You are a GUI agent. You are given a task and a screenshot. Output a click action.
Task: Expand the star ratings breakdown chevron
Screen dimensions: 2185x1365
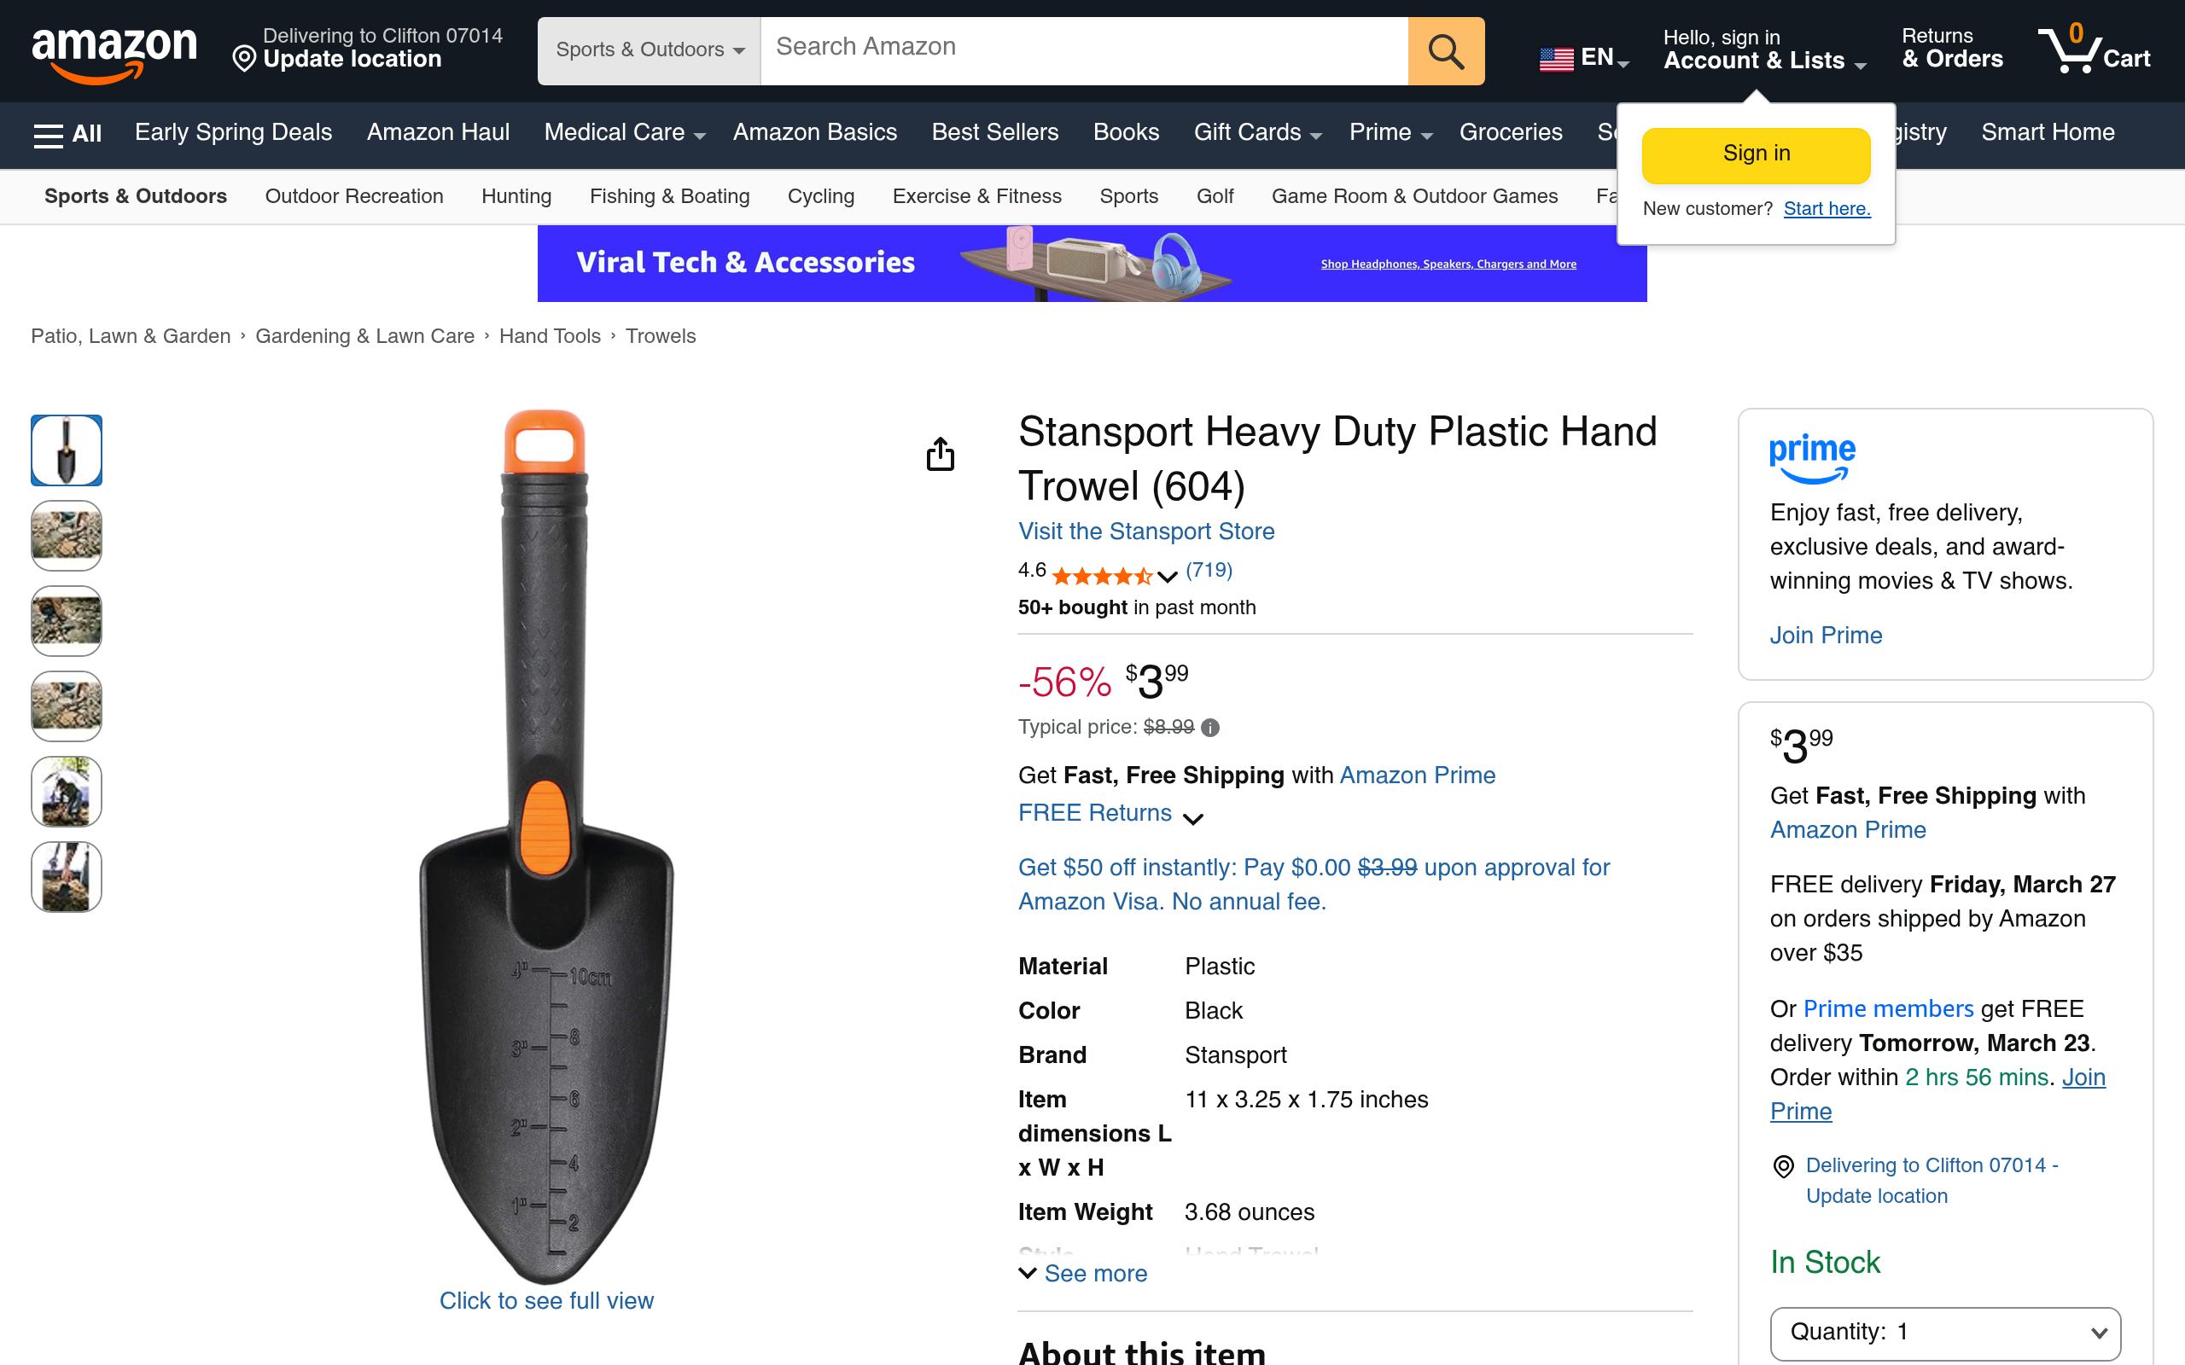1166,576
